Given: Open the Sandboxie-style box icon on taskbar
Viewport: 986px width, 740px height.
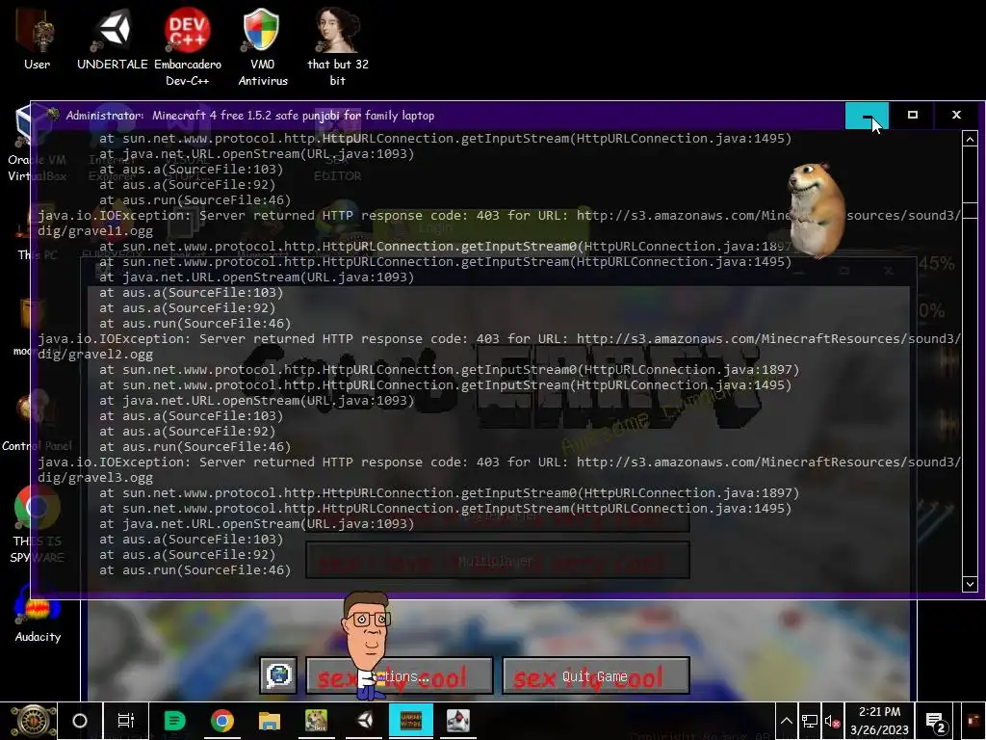Looking at the screenshot, I should (316, 721).
